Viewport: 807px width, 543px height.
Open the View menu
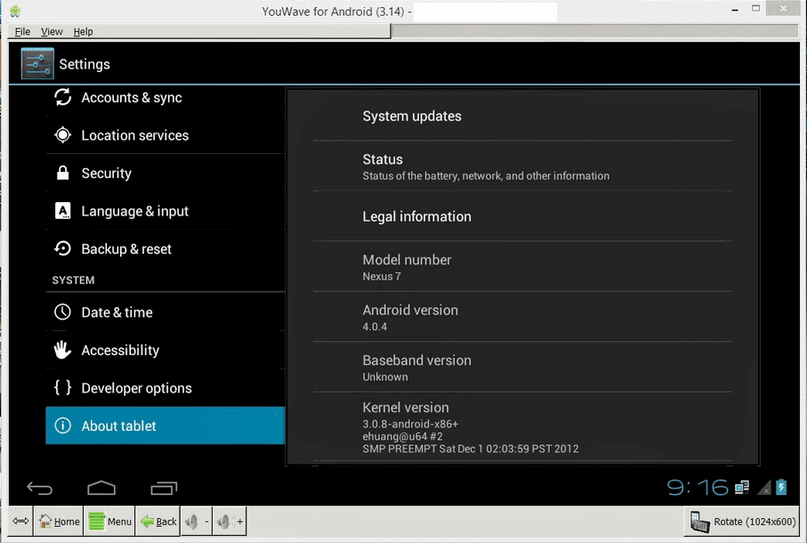(x=52, y=31)
